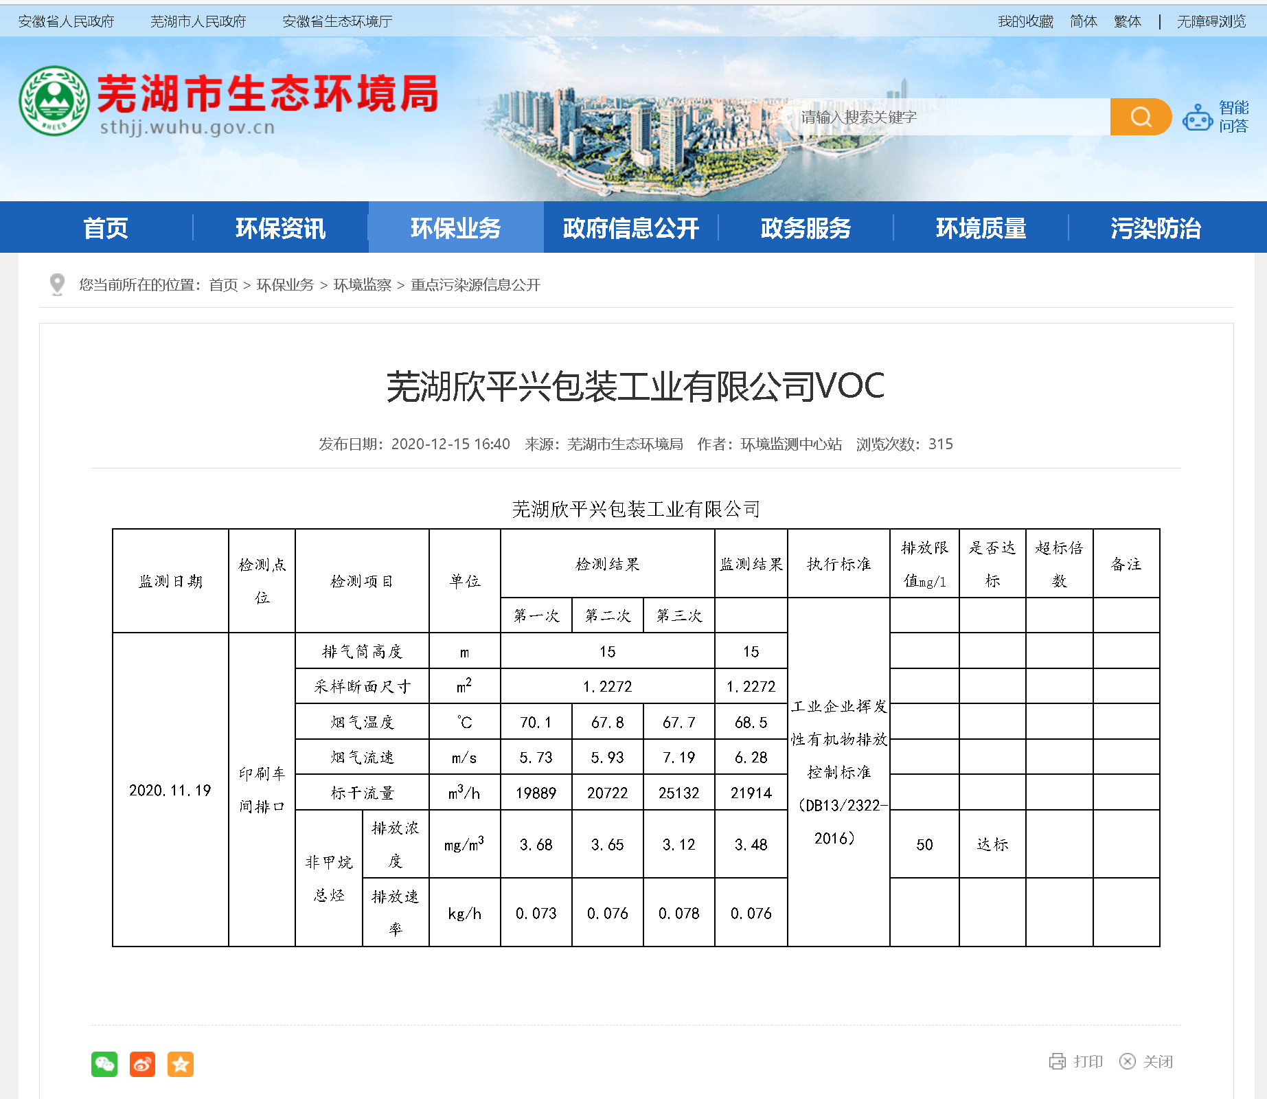Click the location pin breadcrumb icon
1267x1099 pixels.
coord(58,284)
